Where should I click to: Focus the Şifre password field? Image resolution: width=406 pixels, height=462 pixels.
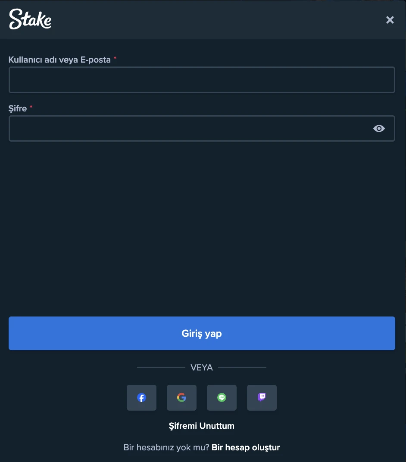coord(190,128)
